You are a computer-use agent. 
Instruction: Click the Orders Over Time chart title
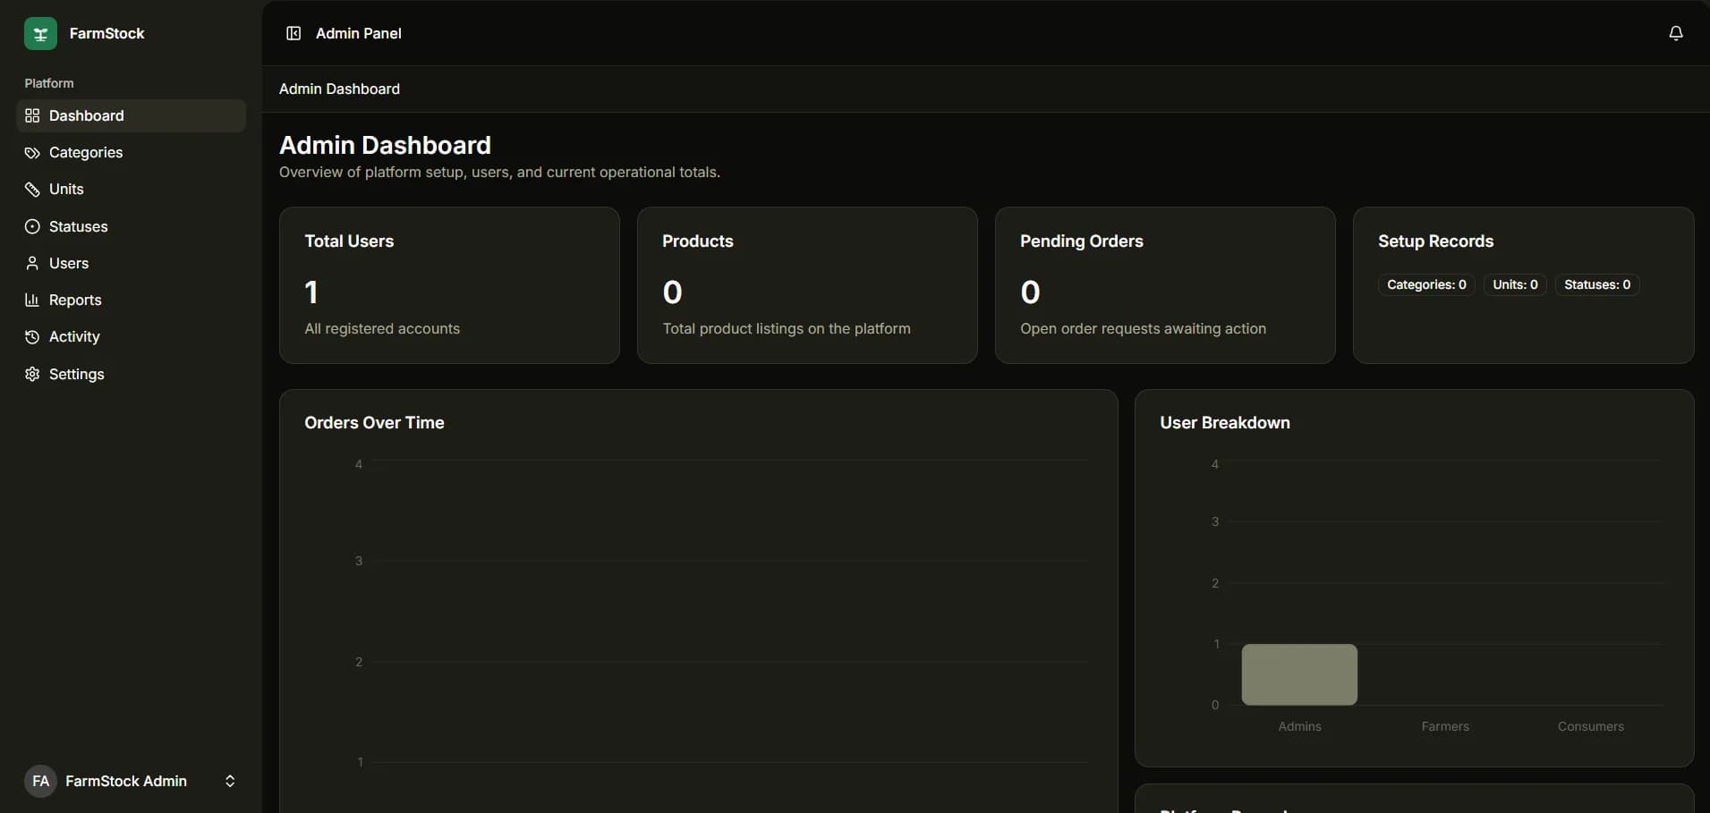click(x=374, y=422)
